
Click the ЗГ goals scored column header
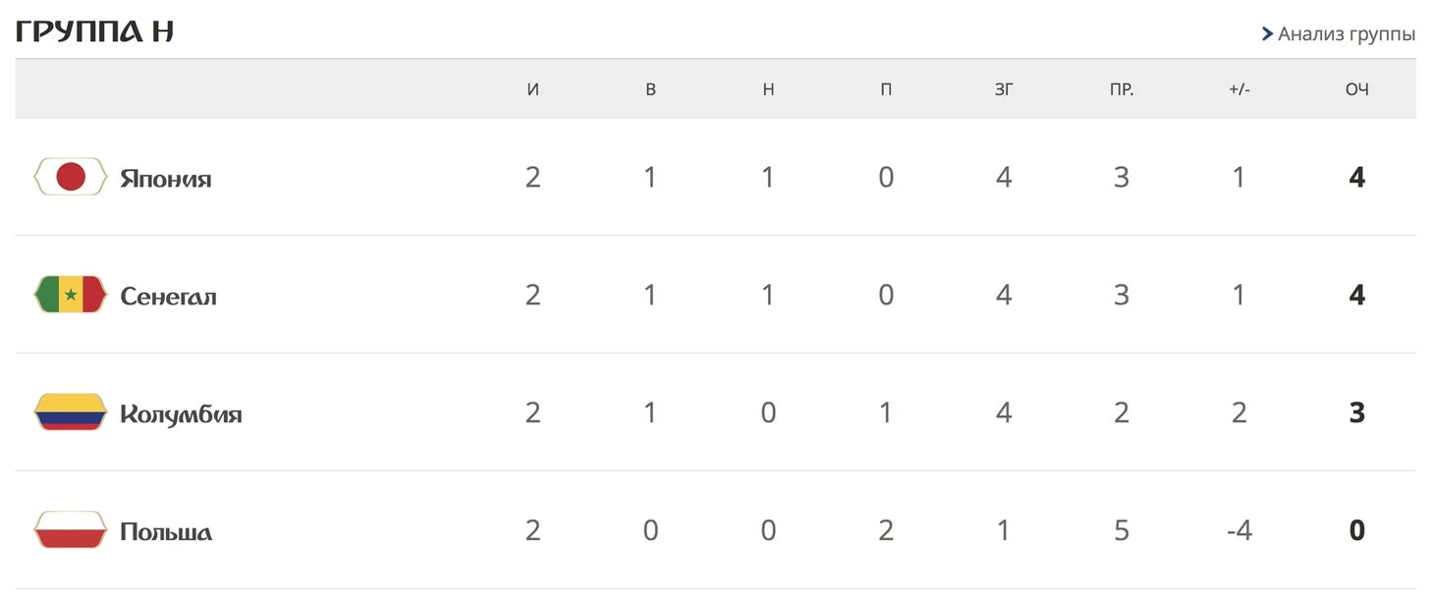tap(1004, 89)
